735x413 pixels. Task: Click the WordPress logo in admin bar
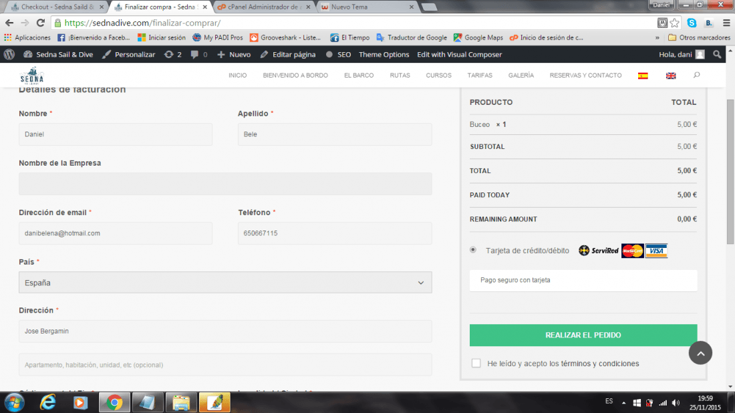point(9,54)
